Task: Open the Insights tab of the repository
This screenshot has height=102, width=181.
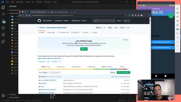Action: [x=94, y=33]
